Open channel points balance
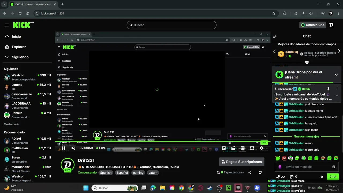This screenshot has height=193, width=343. pyautogui.click(x=280, y=177)
